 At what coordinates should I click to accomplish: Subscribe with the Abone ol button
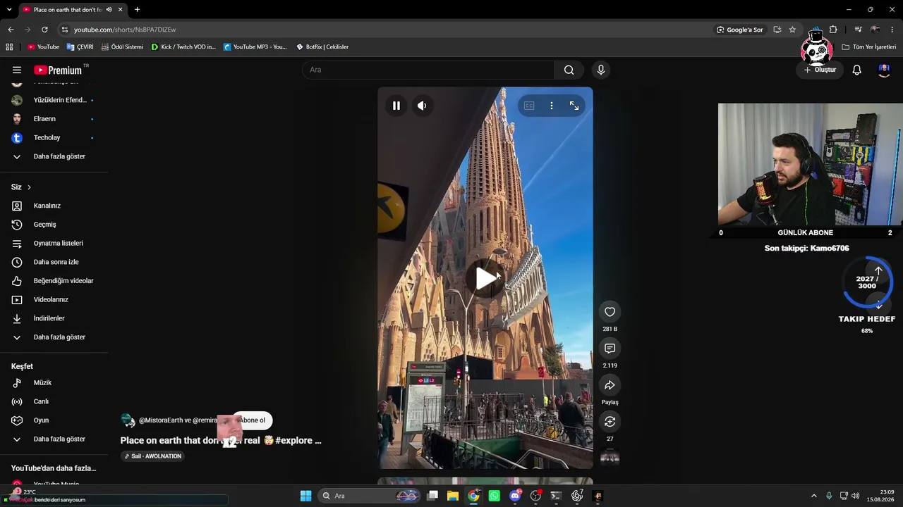253,420
